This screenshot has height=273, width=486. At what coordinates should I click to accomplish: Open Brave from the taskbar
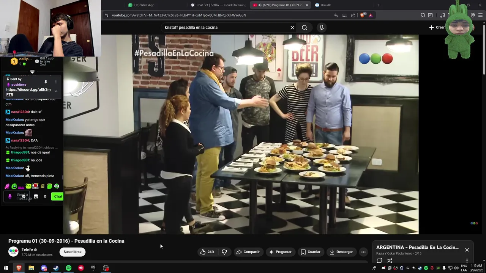coord(19,268)
